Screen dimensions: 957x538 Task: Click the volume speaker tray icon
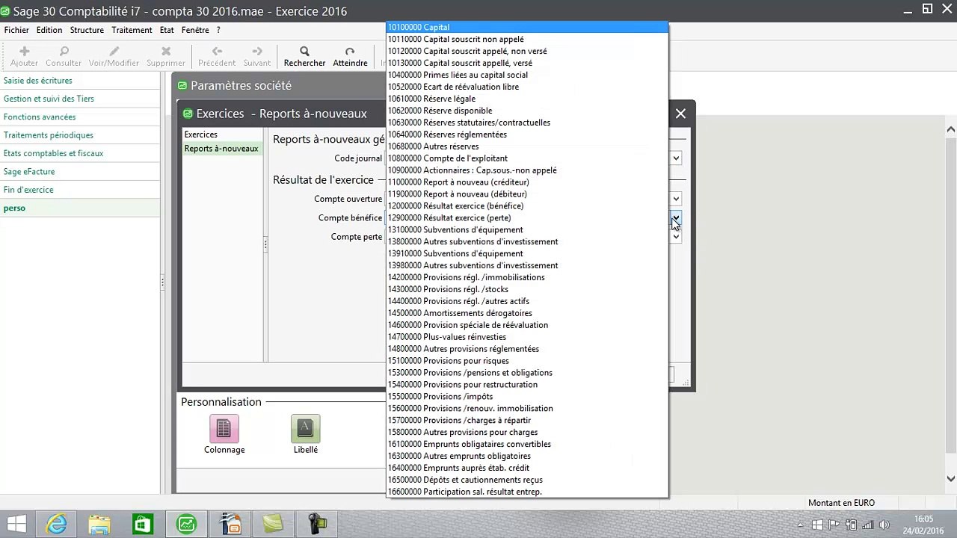884,525
